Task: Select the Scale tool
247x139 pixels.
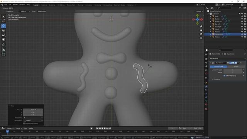Action: pos(3,35)
